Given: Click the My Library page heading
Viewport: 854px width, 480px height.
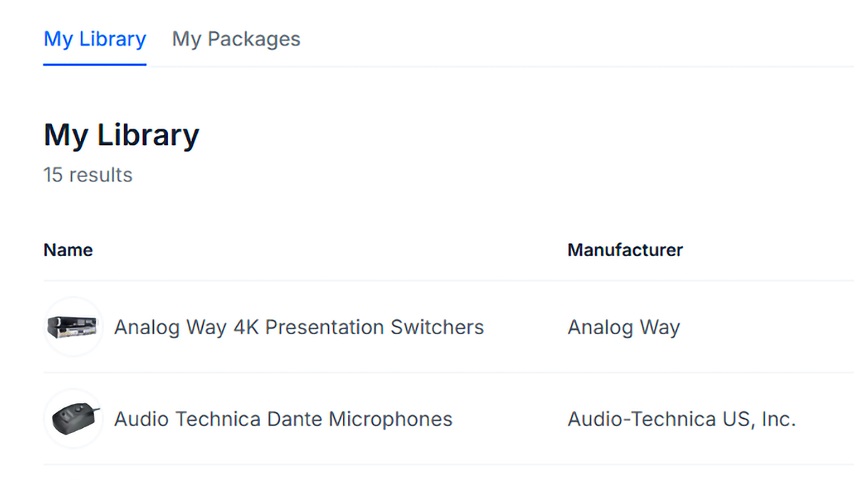Looking at the screenshot, I should 121,135.
